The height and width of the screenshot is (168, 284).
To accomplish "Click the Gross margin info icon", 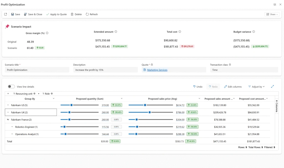I will (x=47, y=33).
